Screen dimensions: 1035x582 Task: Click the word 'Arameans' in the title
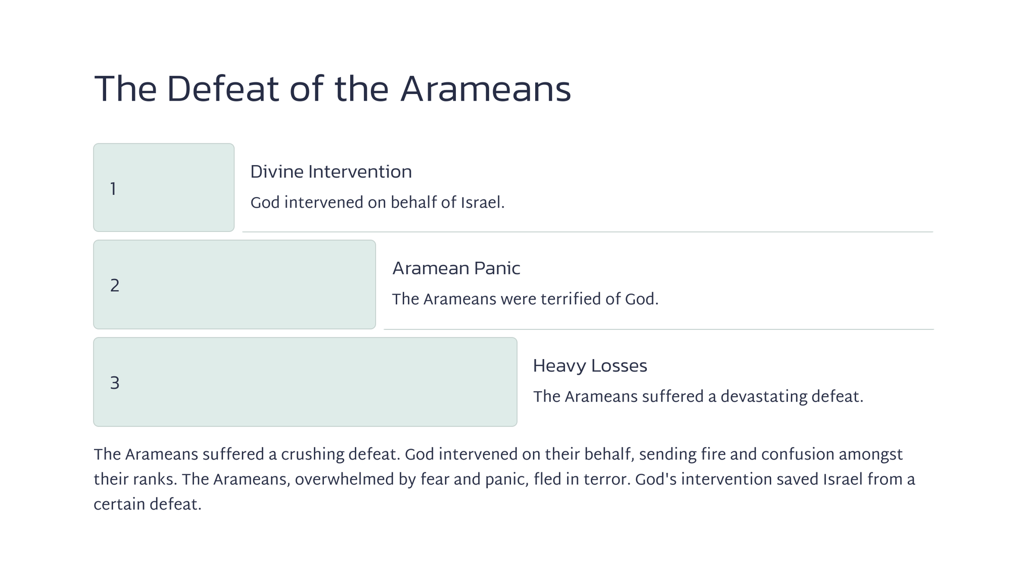click(x=485, y=90)
